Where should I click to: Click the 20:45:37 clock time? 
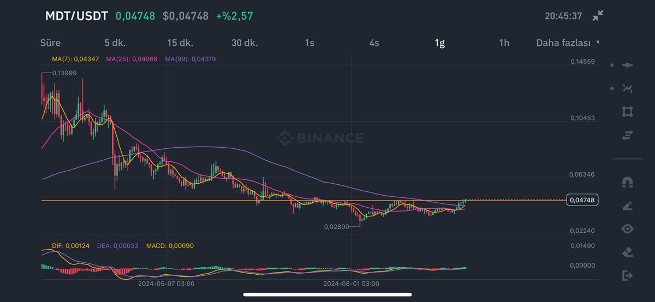click(x=564, y=16)
